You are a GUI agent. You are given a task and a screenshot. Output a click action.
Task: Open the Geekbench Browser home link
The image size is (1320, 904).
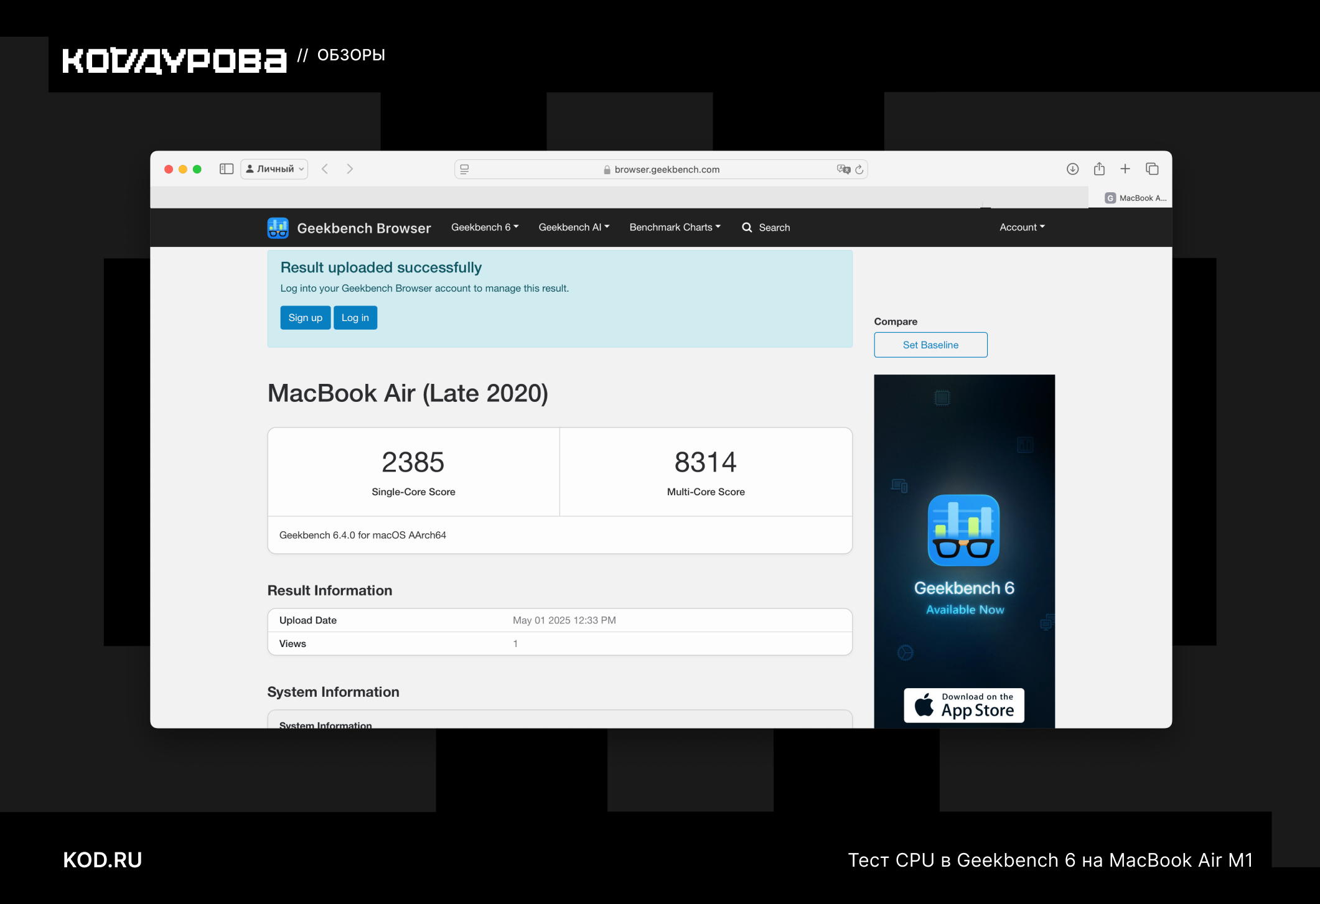tap(364, 228)
